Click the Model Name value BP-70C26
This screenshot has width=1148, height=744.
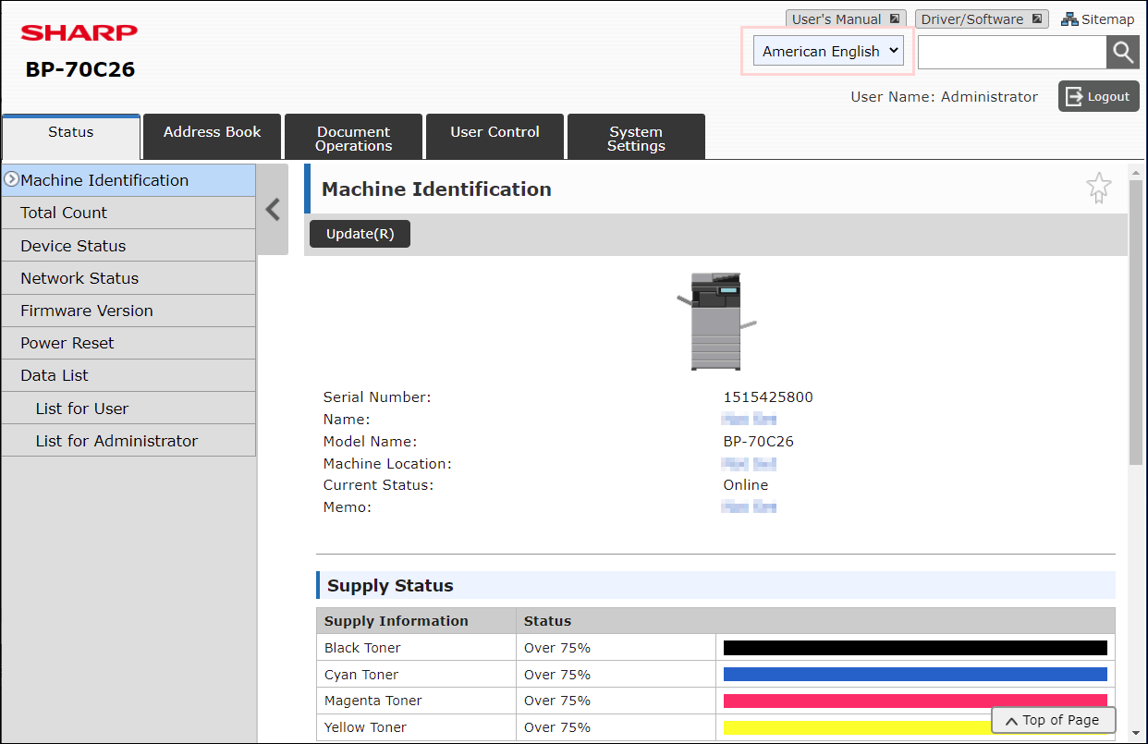coord(758,442)
